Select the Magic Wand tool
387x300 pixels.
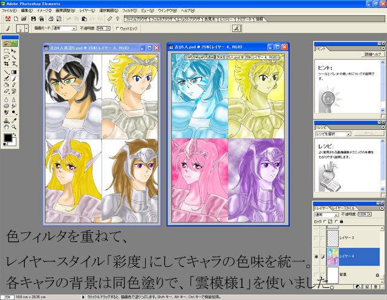click(x=14, y=57)
